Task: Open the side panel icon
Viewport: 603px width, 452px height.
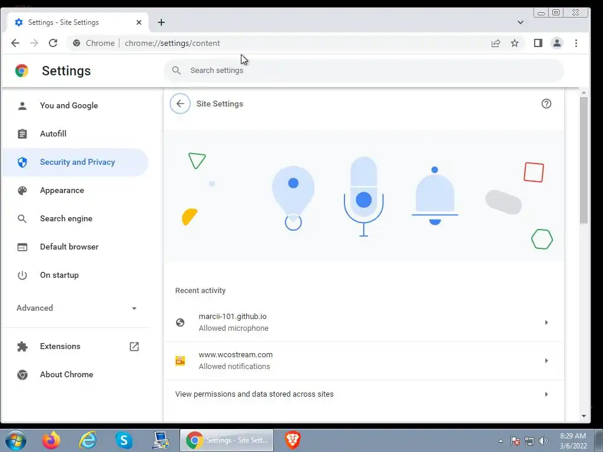Action: (538, 43)
